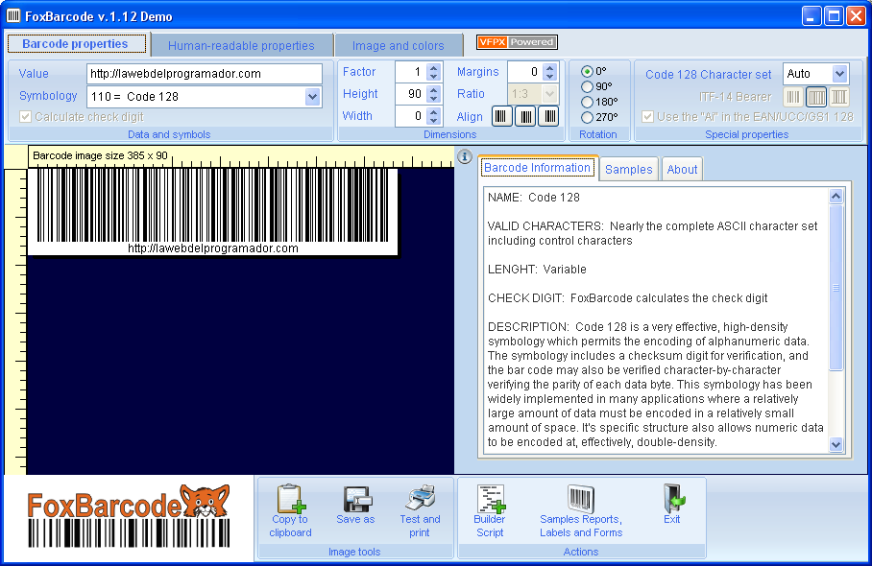Screen dimensions: 872x566
Task: Click the 'Barcode image size 385 x 90' label
Action: coord(100,155)
